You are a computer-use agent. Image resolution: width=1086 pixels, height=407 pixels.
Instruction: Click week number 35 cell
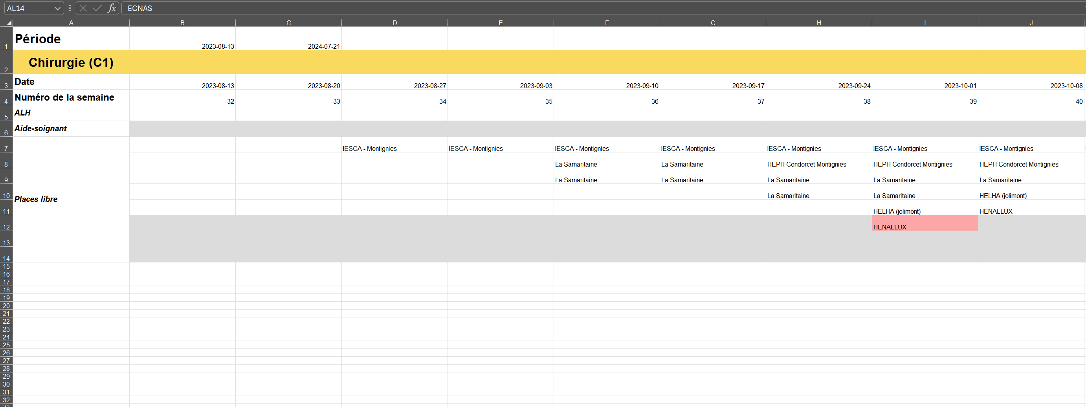[x=501, y=97]
